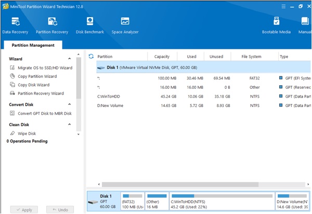This screenshot has height=214, width=312.
Task: Click the type icon on the C:WinToHDD row
Action: point(281,96)
